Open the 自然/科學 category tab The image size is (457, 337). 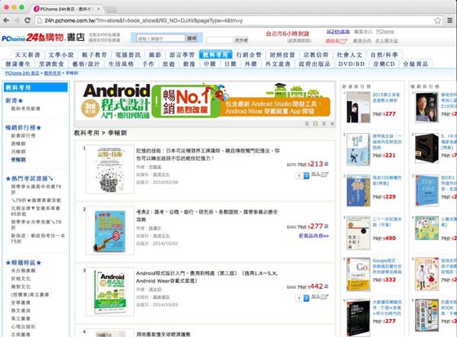click(x=384, y=55)
